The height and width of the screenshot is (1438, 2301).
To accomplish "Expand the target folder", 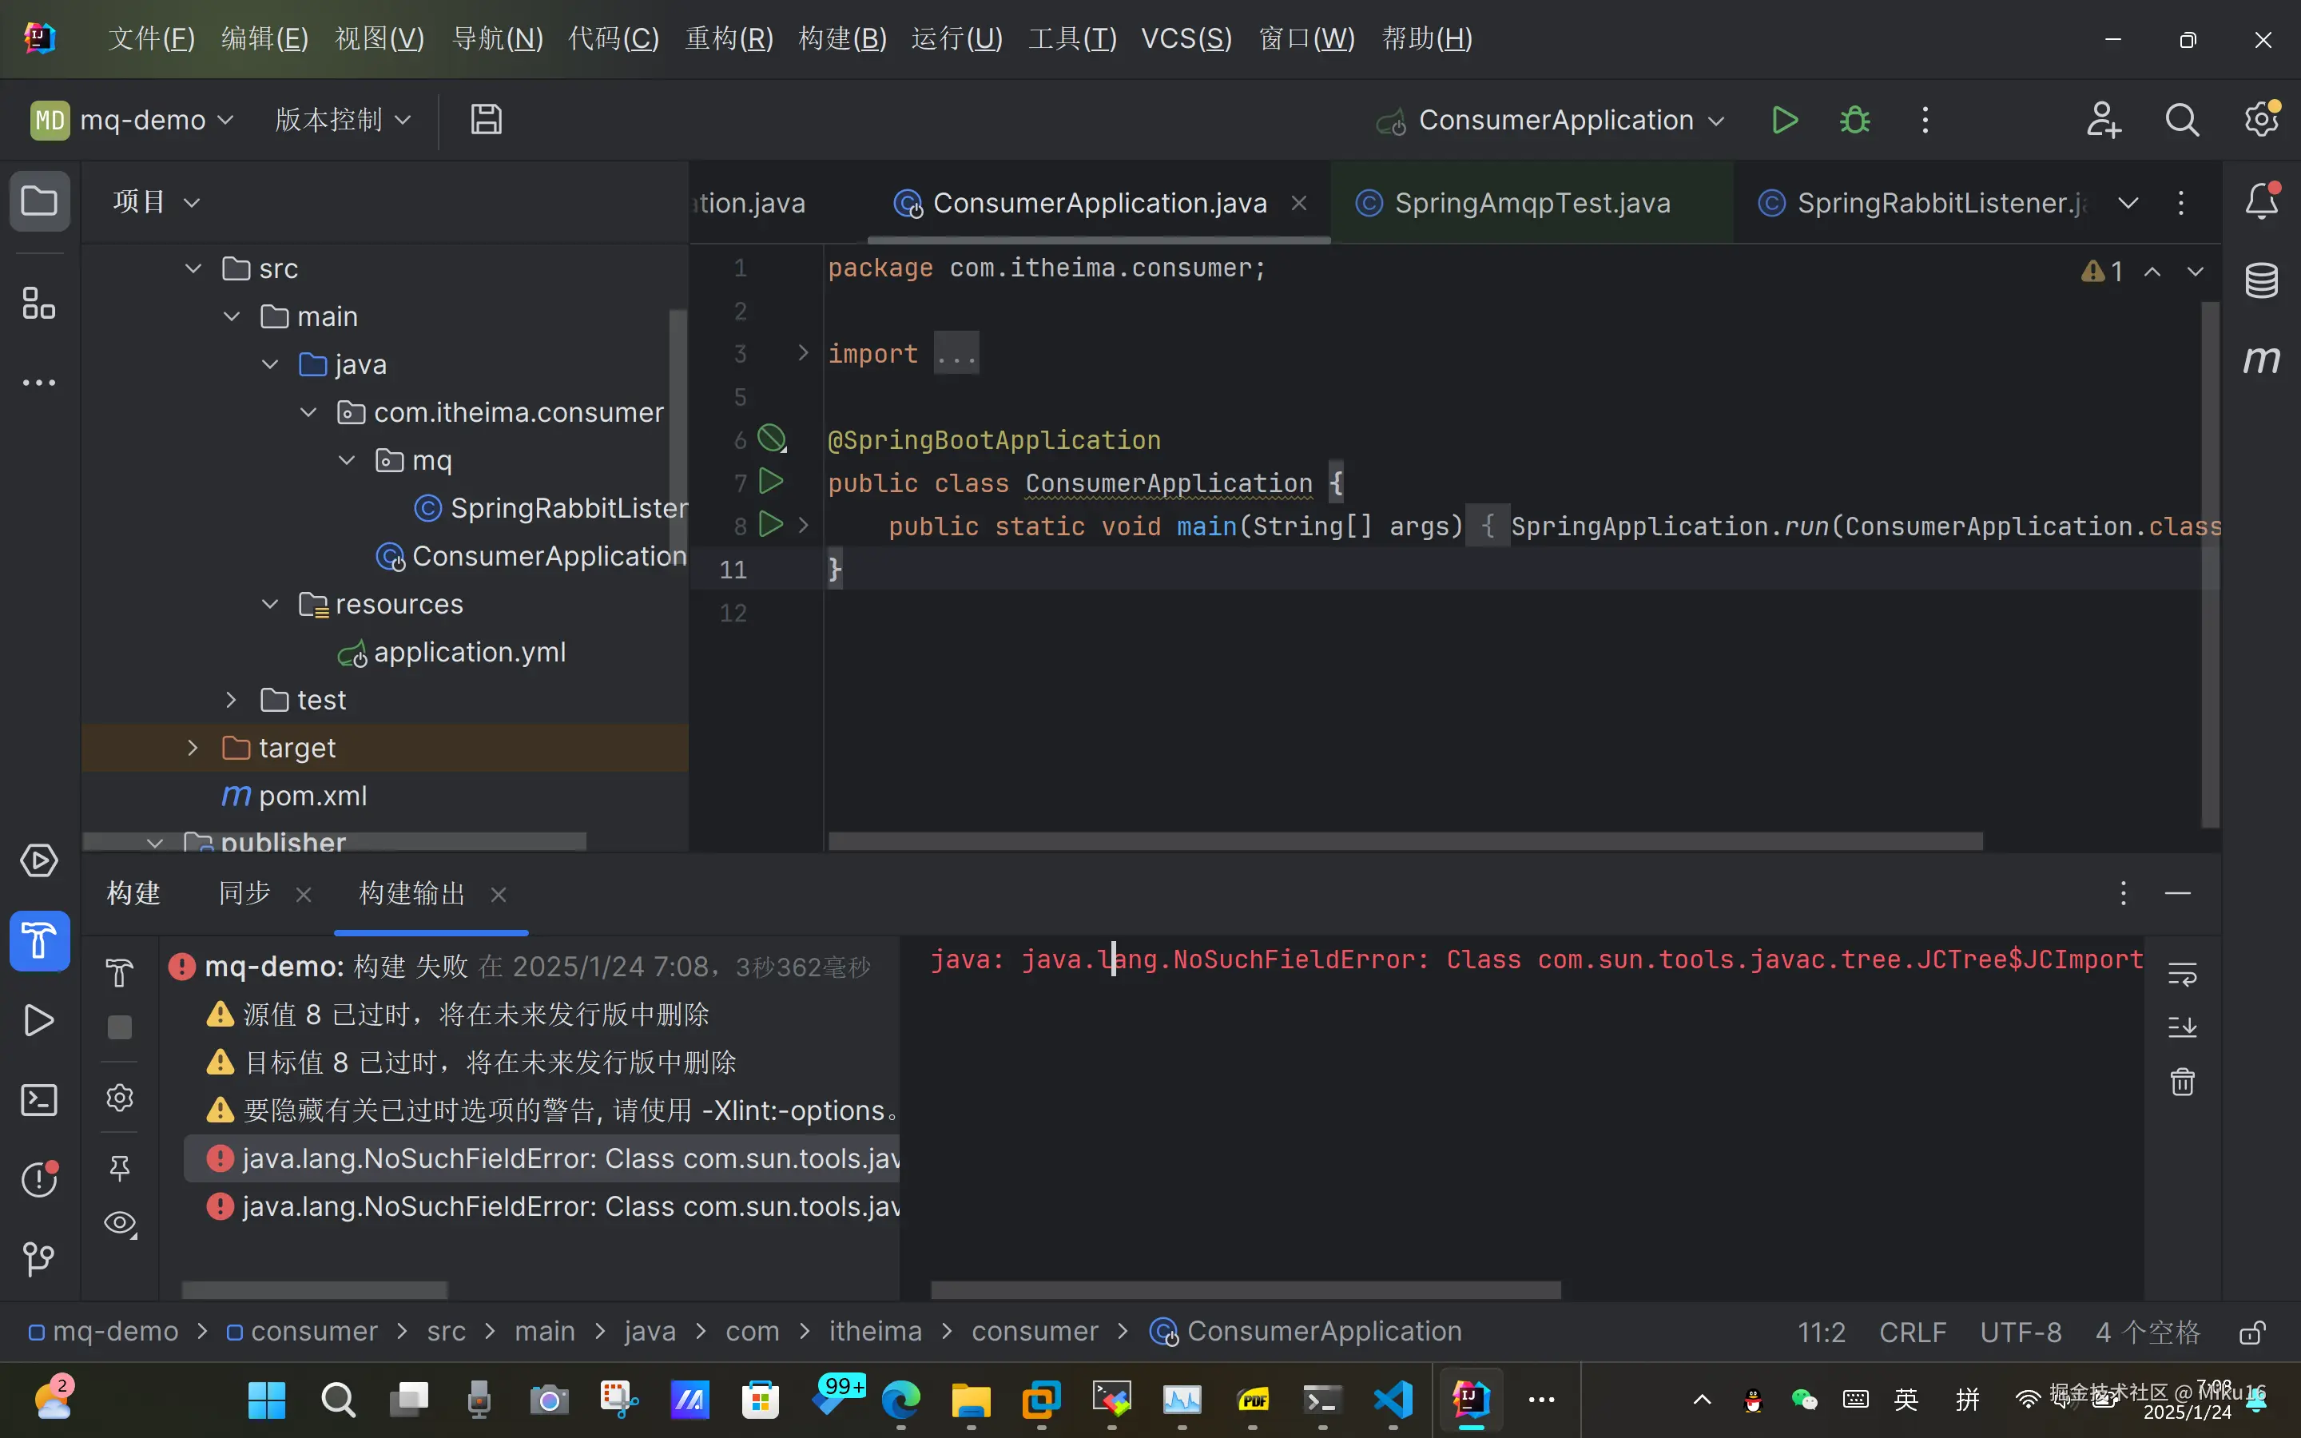I will click(193, 748).
